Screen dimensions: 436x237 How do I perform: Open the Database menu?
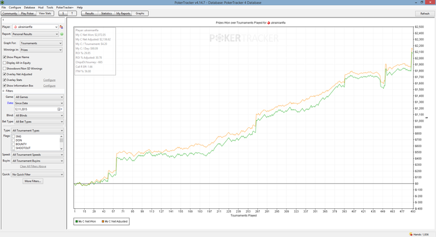click(29, 7)
